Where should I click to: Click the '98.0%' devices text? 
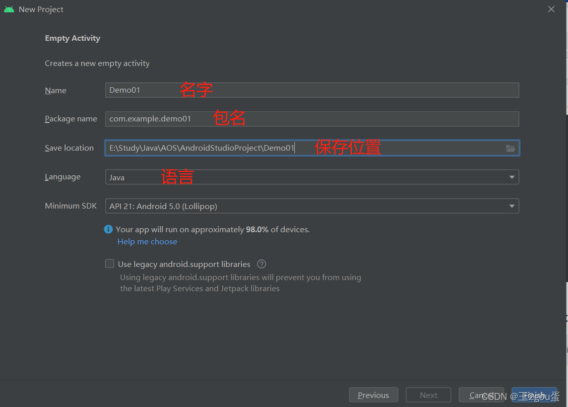[x=257, y=230]
